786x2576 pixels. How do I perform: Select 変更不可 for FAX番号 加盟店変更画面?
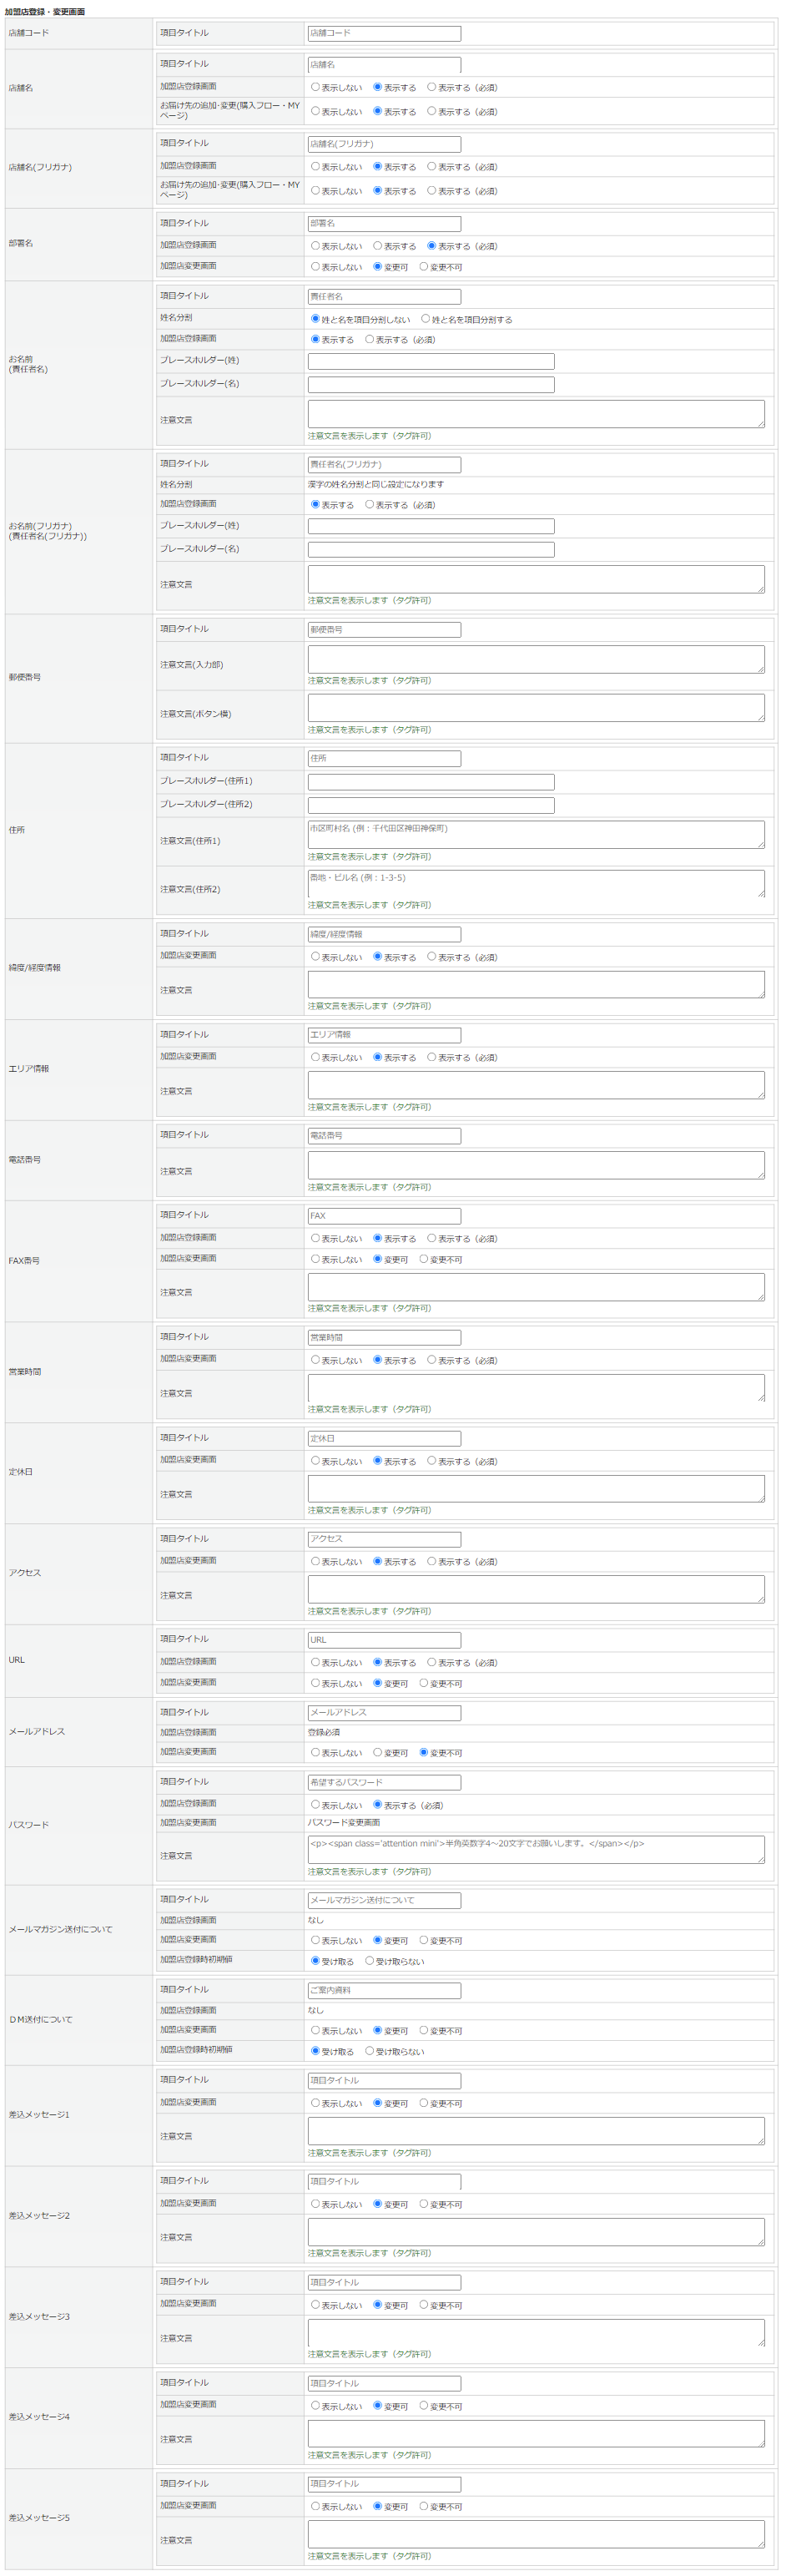pyautogui.click(x=424, y=1259)
